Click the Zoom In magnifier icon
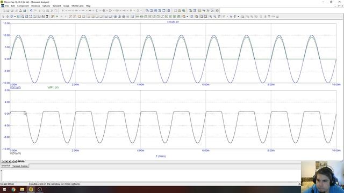The image size is (344, 193). 211,17
